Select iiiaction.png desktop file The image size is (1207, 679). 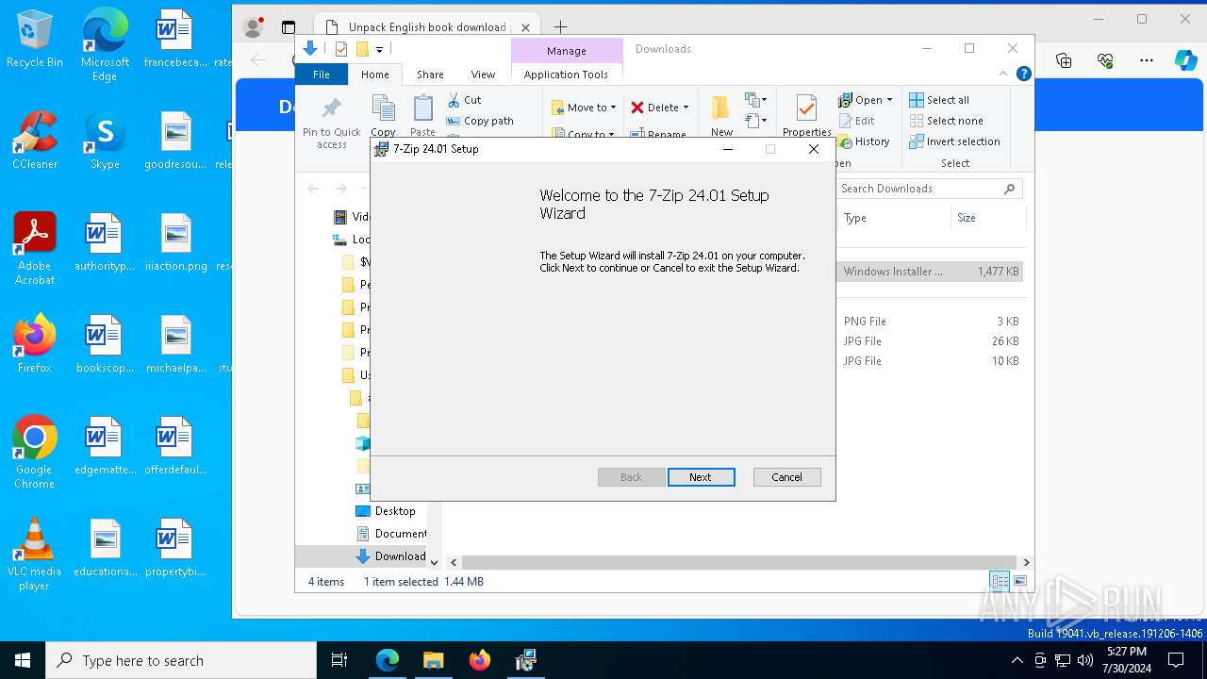click(x=175, y=242)
